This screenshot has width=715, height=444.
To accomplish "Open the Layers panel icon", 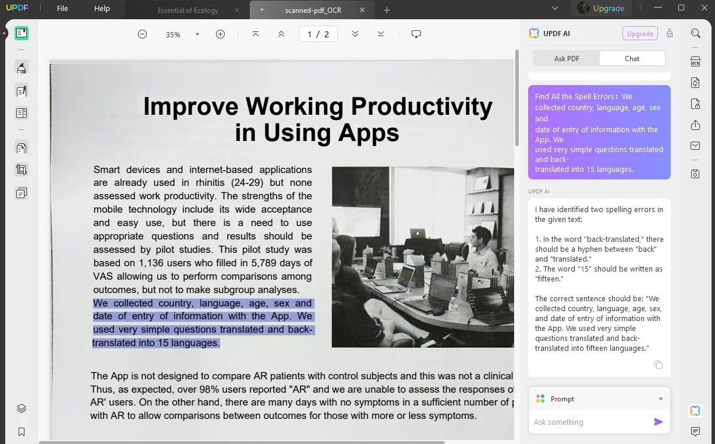I will [22, 408].
